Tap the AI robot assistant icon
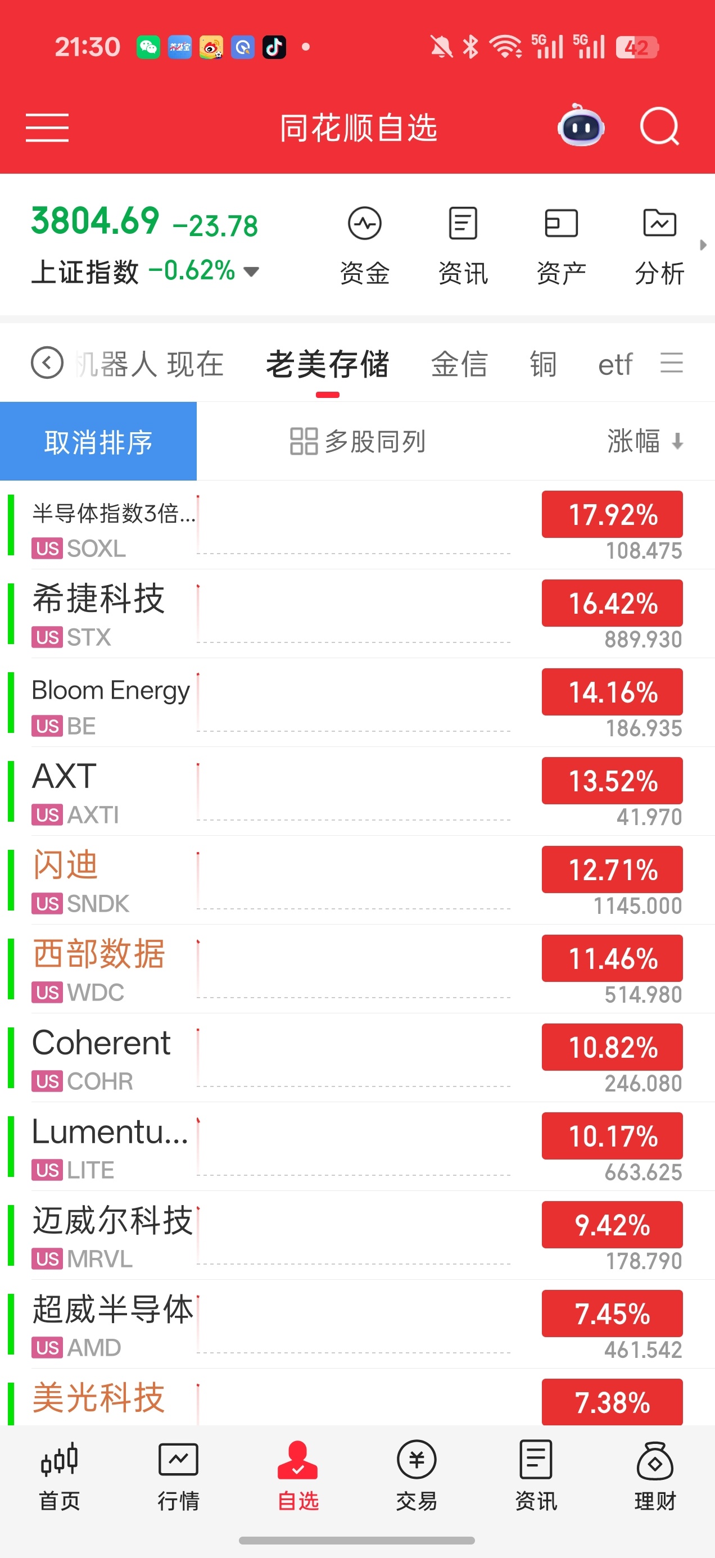Image resolution: width=715 pixels, height=1558 pixels. (x=581, y=126)
